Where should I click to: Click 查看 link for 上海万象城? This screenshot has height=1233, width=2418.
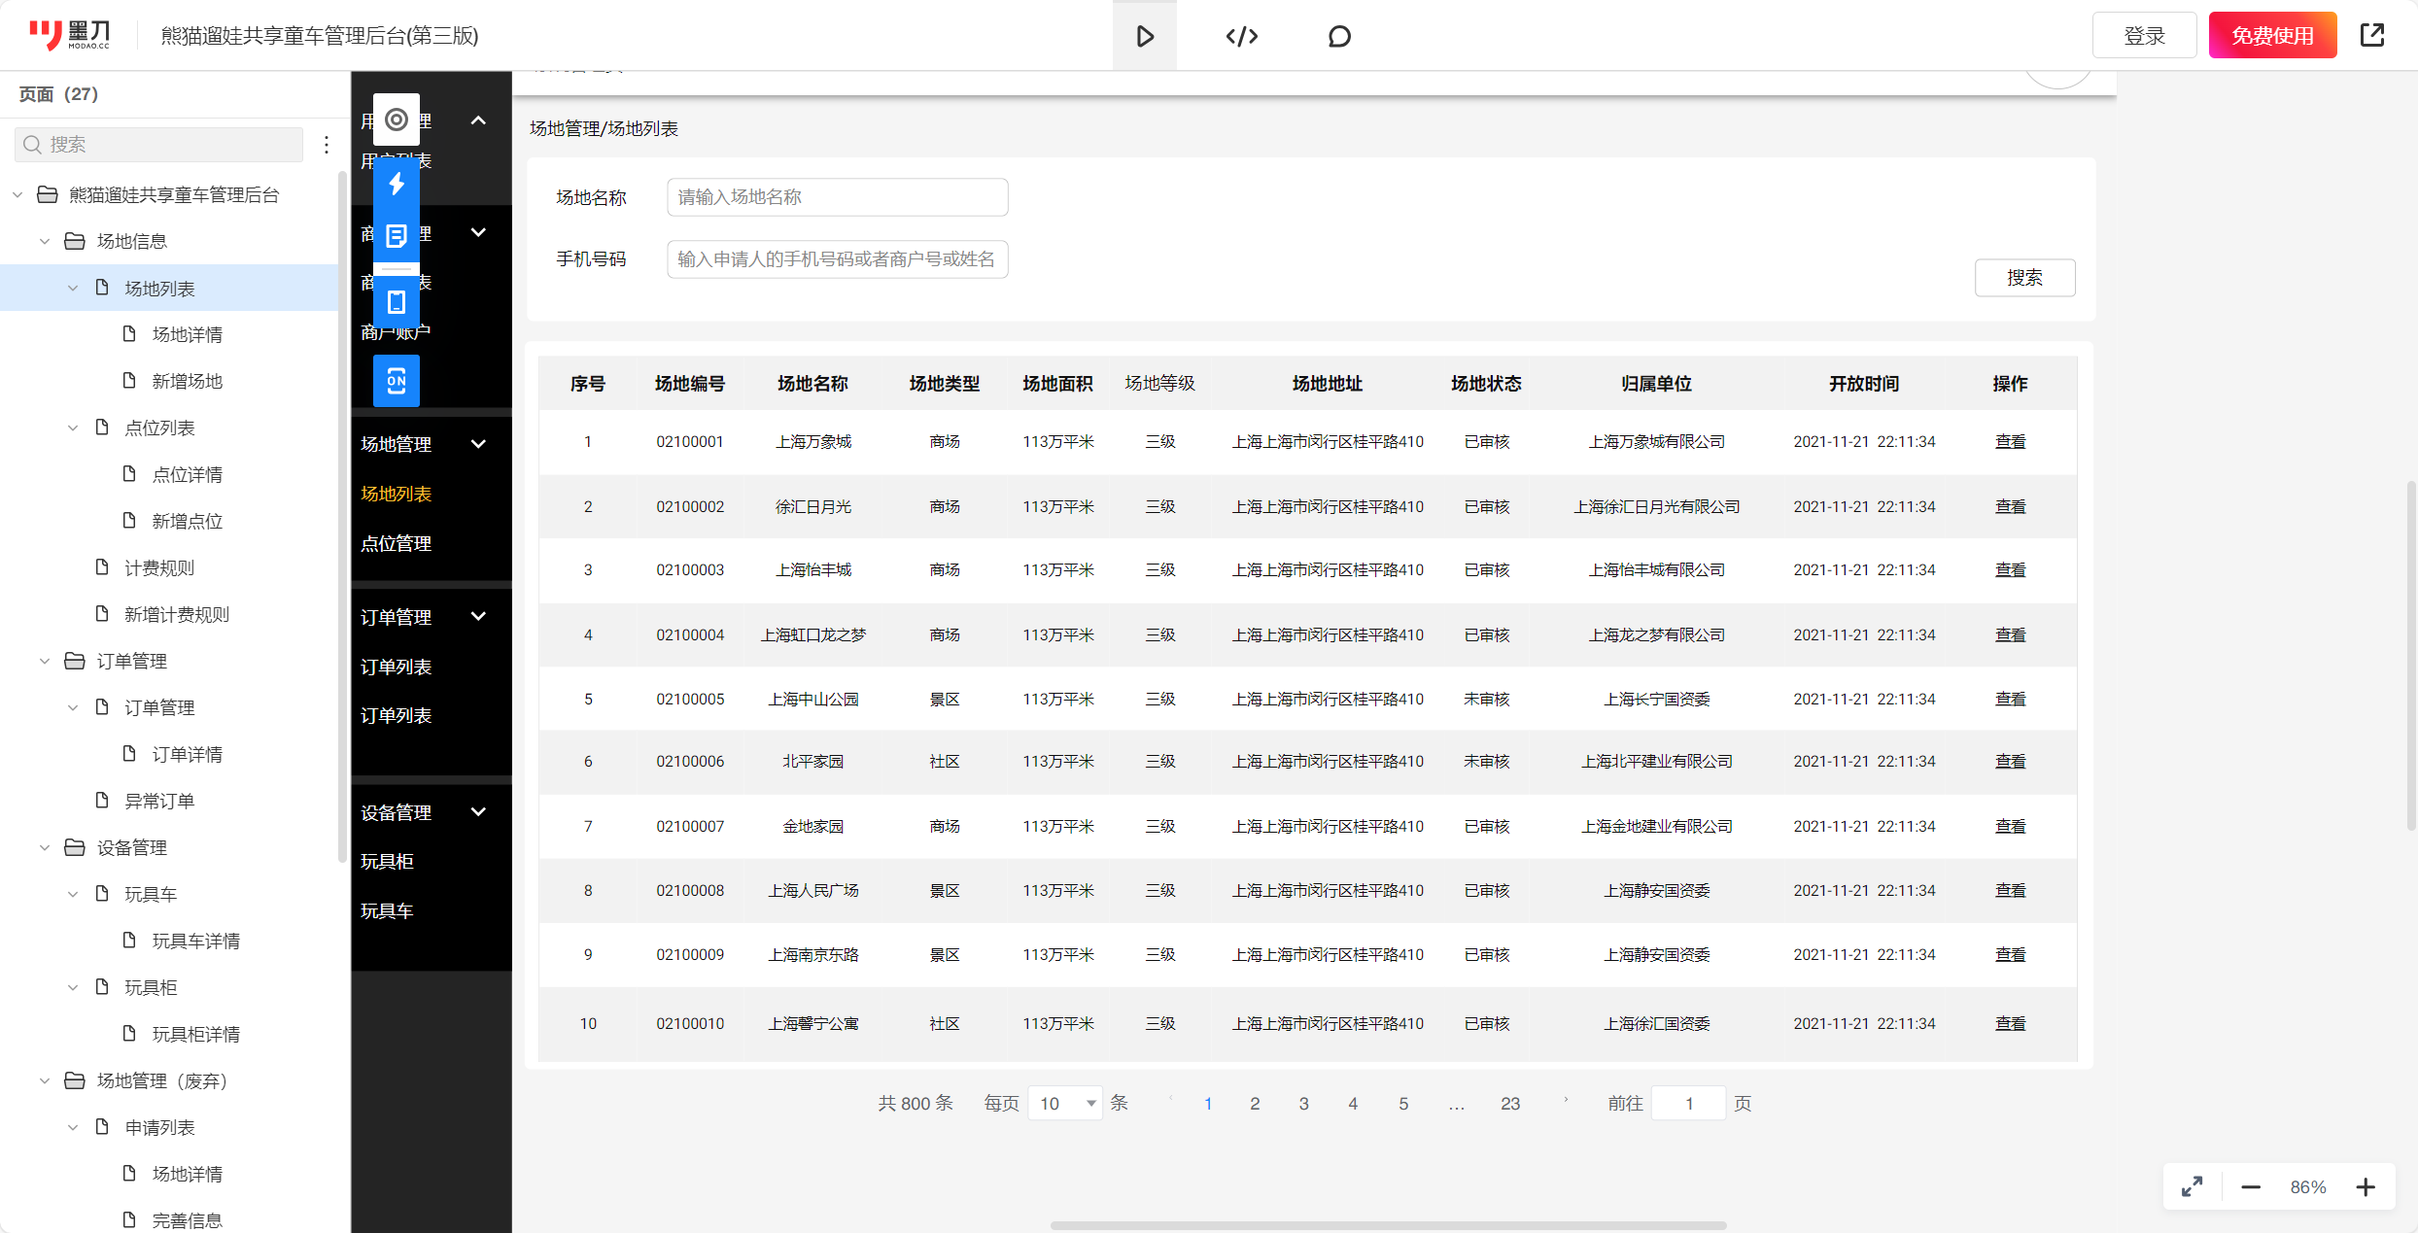click(2010, 441)
